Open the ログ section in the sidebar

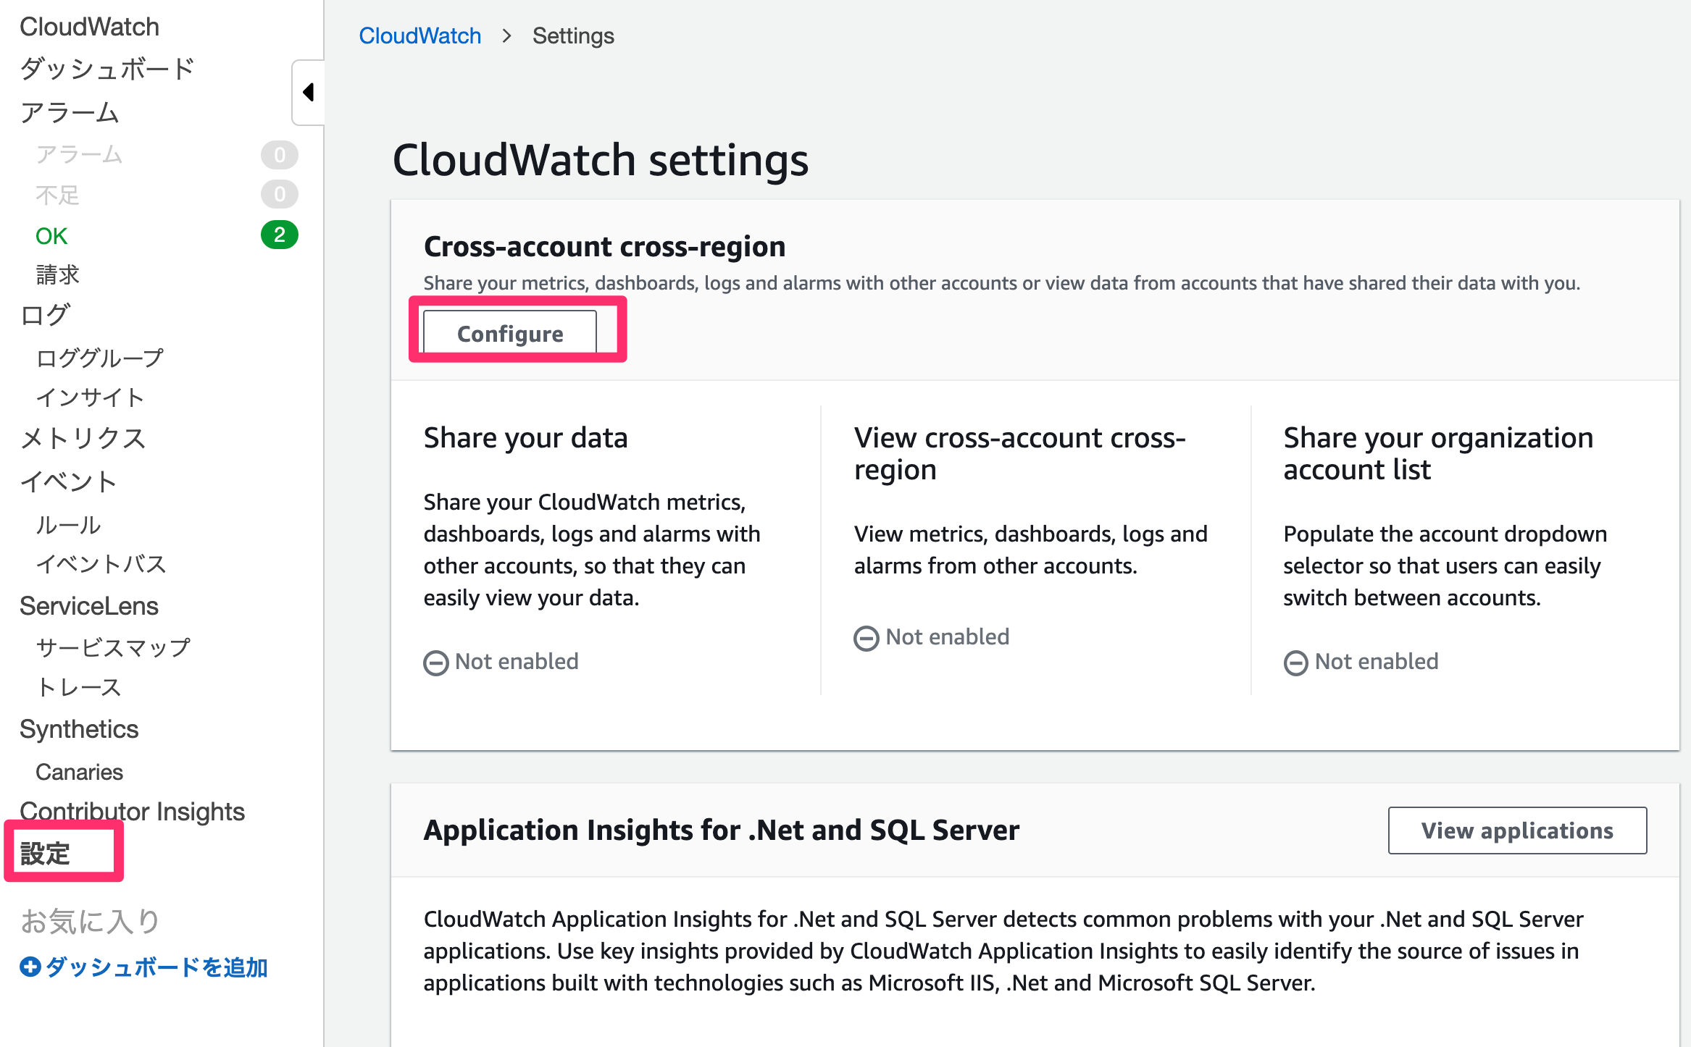pos(45,315)
